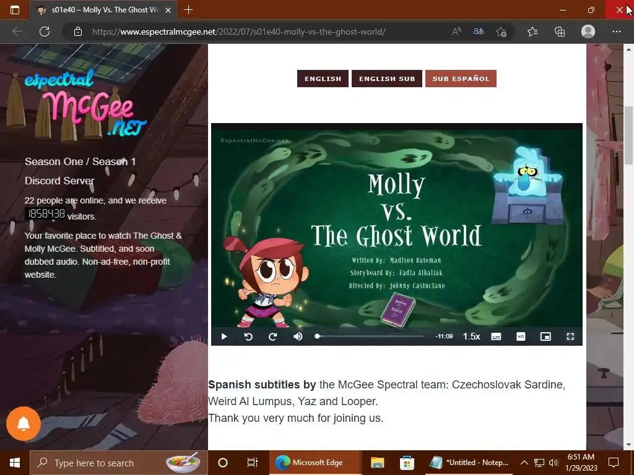Viewport: 634px width, 475px height.
Task: Select the ENGLISH audio version
Action: pyautogui.click(x=323, y=79)
